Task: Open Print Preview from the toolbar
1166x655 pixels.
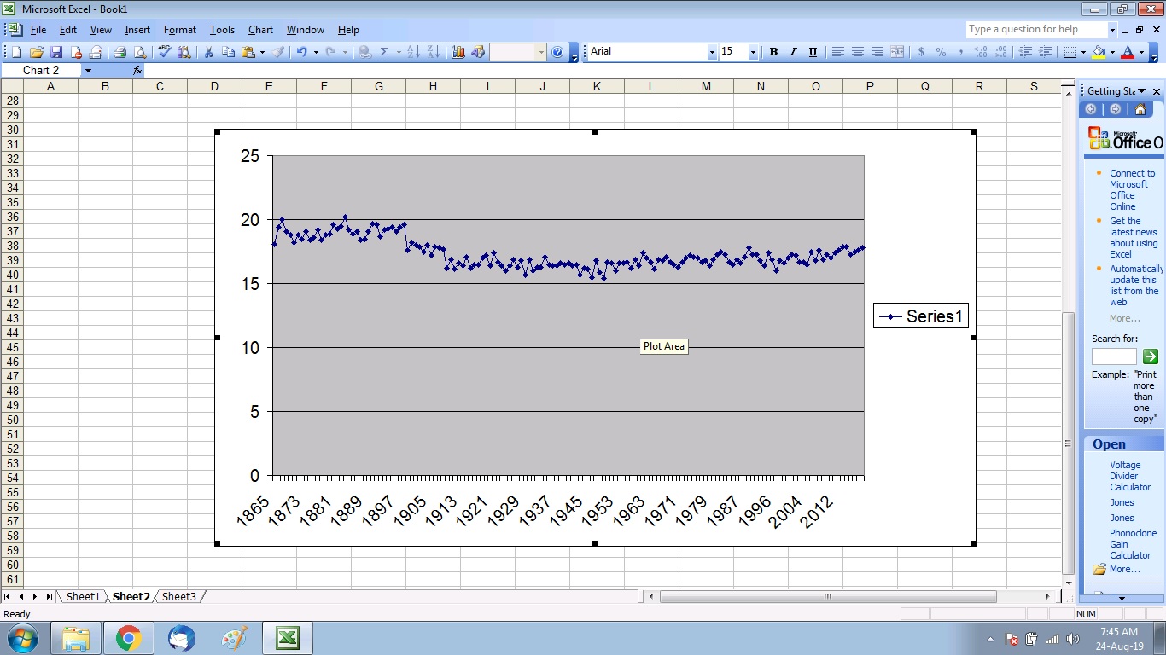Action: click(x=140, y=52)
